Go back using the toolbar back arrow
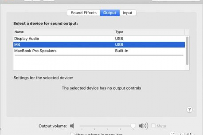 click(x=28, y=0)
